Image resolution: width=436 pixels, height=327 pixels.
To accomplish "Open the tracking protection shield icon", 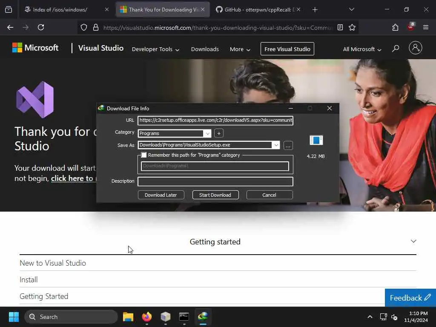I will [x=84, y=27].
